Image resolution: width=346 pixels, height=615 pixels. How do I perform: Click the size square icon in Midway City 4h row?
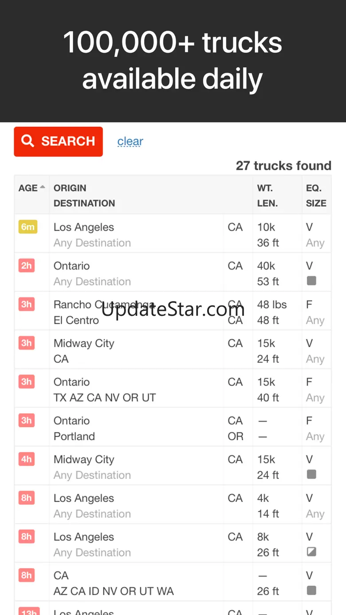point(311,474)
